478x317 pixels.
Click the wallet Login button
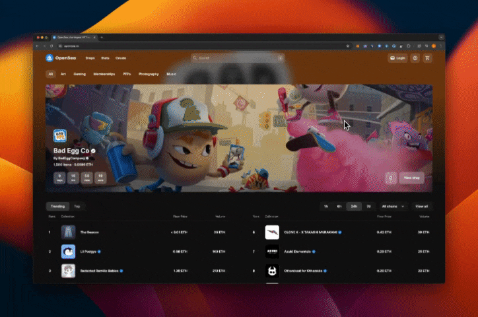click(x=397, y=58)
